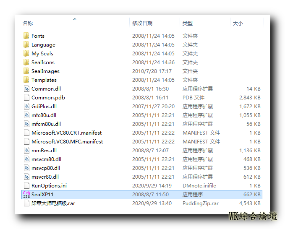Select the msvcr80.dll file name
This screenshot has height=229, width=285.
point(45,177)
